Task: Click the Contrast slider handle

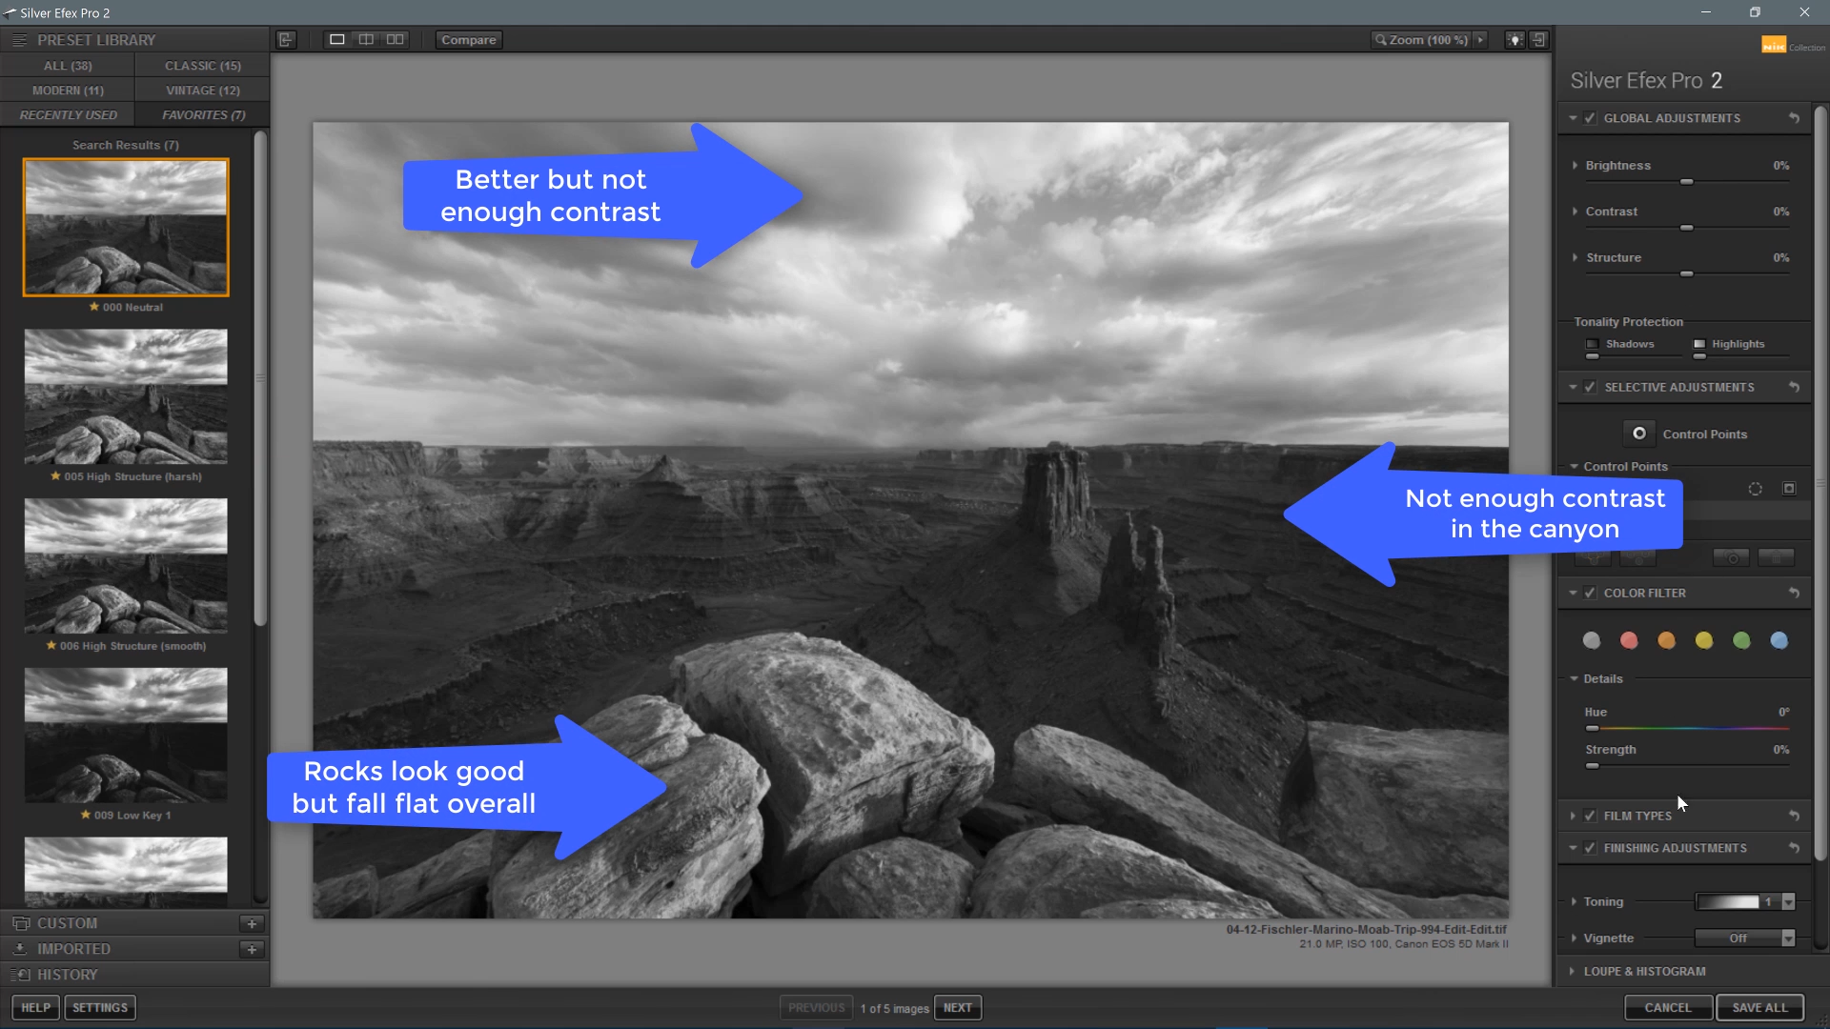Action: pos(1686,228)
